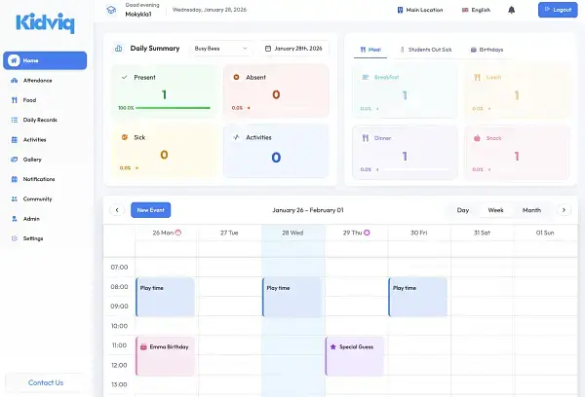Select the Birthdays tab
This screenshot has width=585, height=397.
[487, 48]
